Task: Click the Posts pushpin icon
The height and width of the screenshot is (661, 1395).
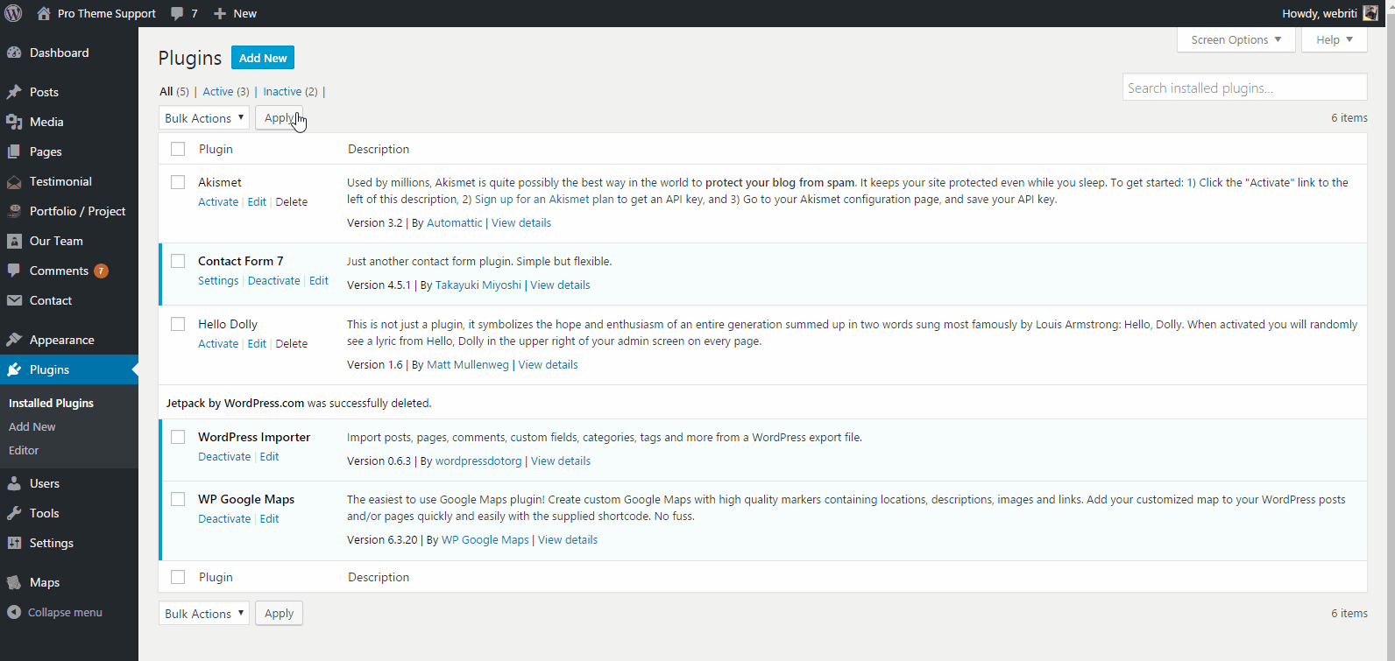Action: (14, 92)
